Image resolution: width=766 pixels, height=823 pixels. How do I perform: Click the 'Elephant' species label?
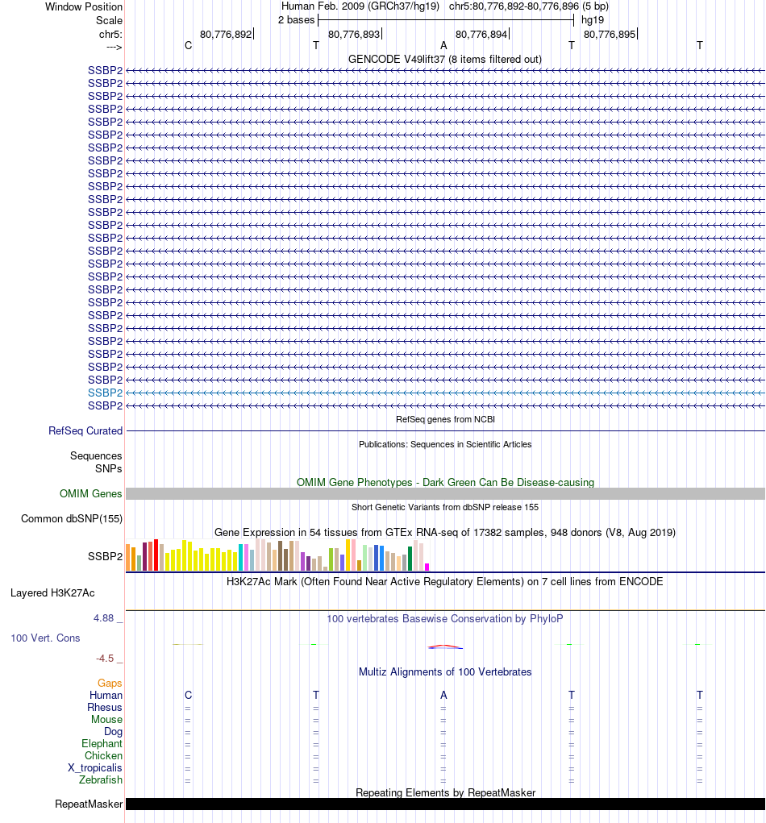pos(102,744)
